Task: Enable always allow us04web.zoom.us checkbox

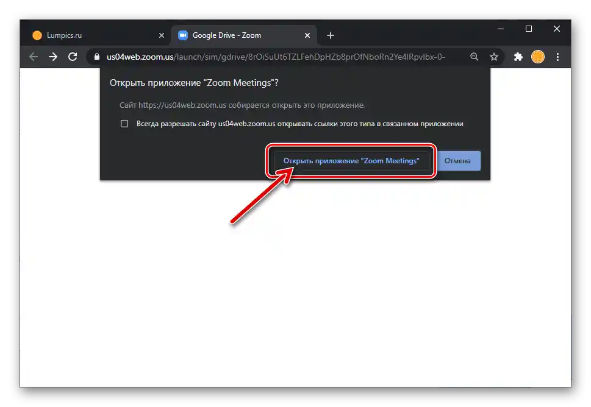Action: click(x=124, y=124)
